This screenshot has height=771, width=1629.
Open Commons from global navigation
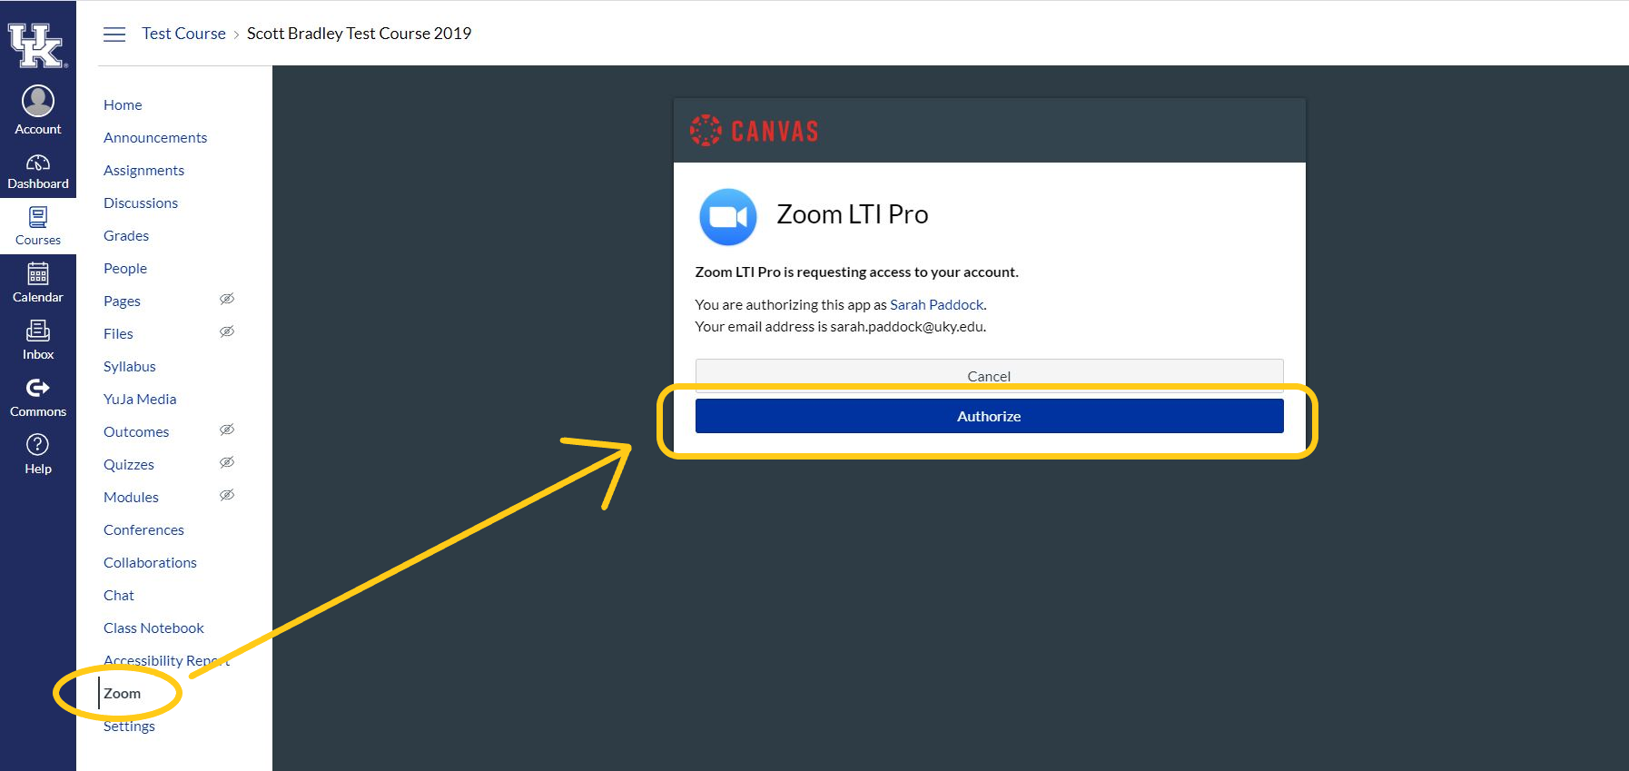point(38,398)
